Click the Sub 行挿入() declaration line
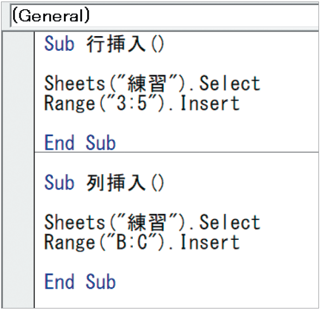 pos(104,44)
